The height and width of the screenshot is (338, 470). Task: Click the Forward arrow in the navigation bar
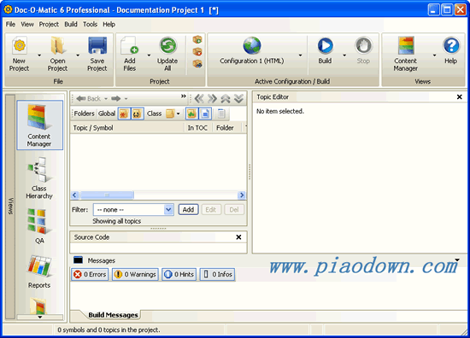tap(115, 98)
